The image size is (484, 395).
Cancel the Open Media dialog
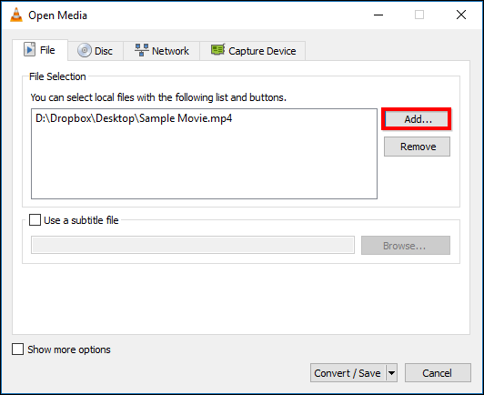tap(438, 373)
